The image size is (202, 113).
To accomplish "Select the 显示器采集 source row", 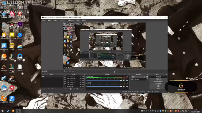I will click(x=74, y=86).
